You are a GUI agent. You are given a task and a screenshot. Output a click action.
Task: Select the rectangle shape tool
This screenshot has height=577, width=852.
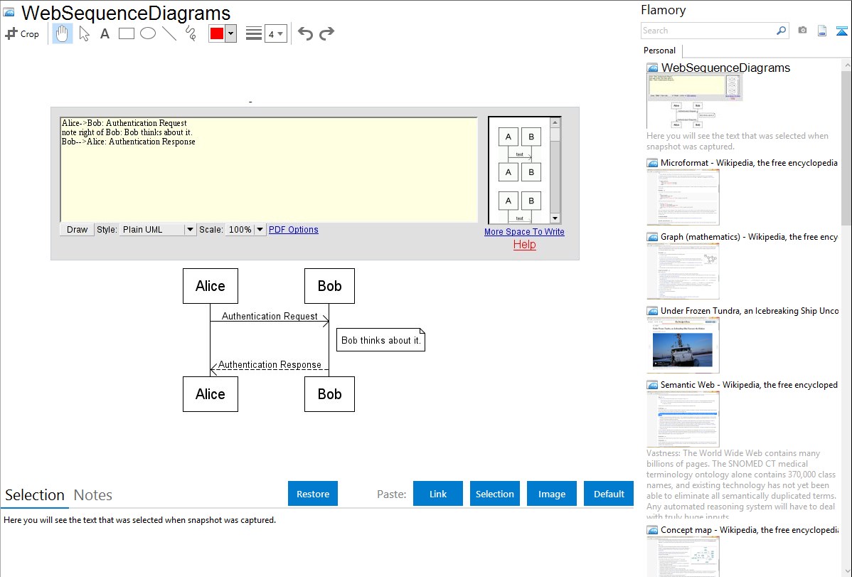point(126,33)
